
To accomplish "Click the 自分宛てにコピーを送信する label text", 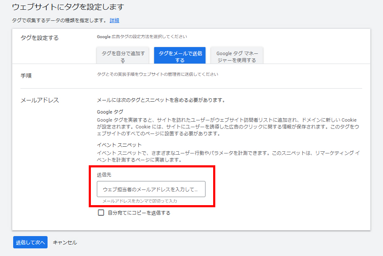I will [139, 213].
